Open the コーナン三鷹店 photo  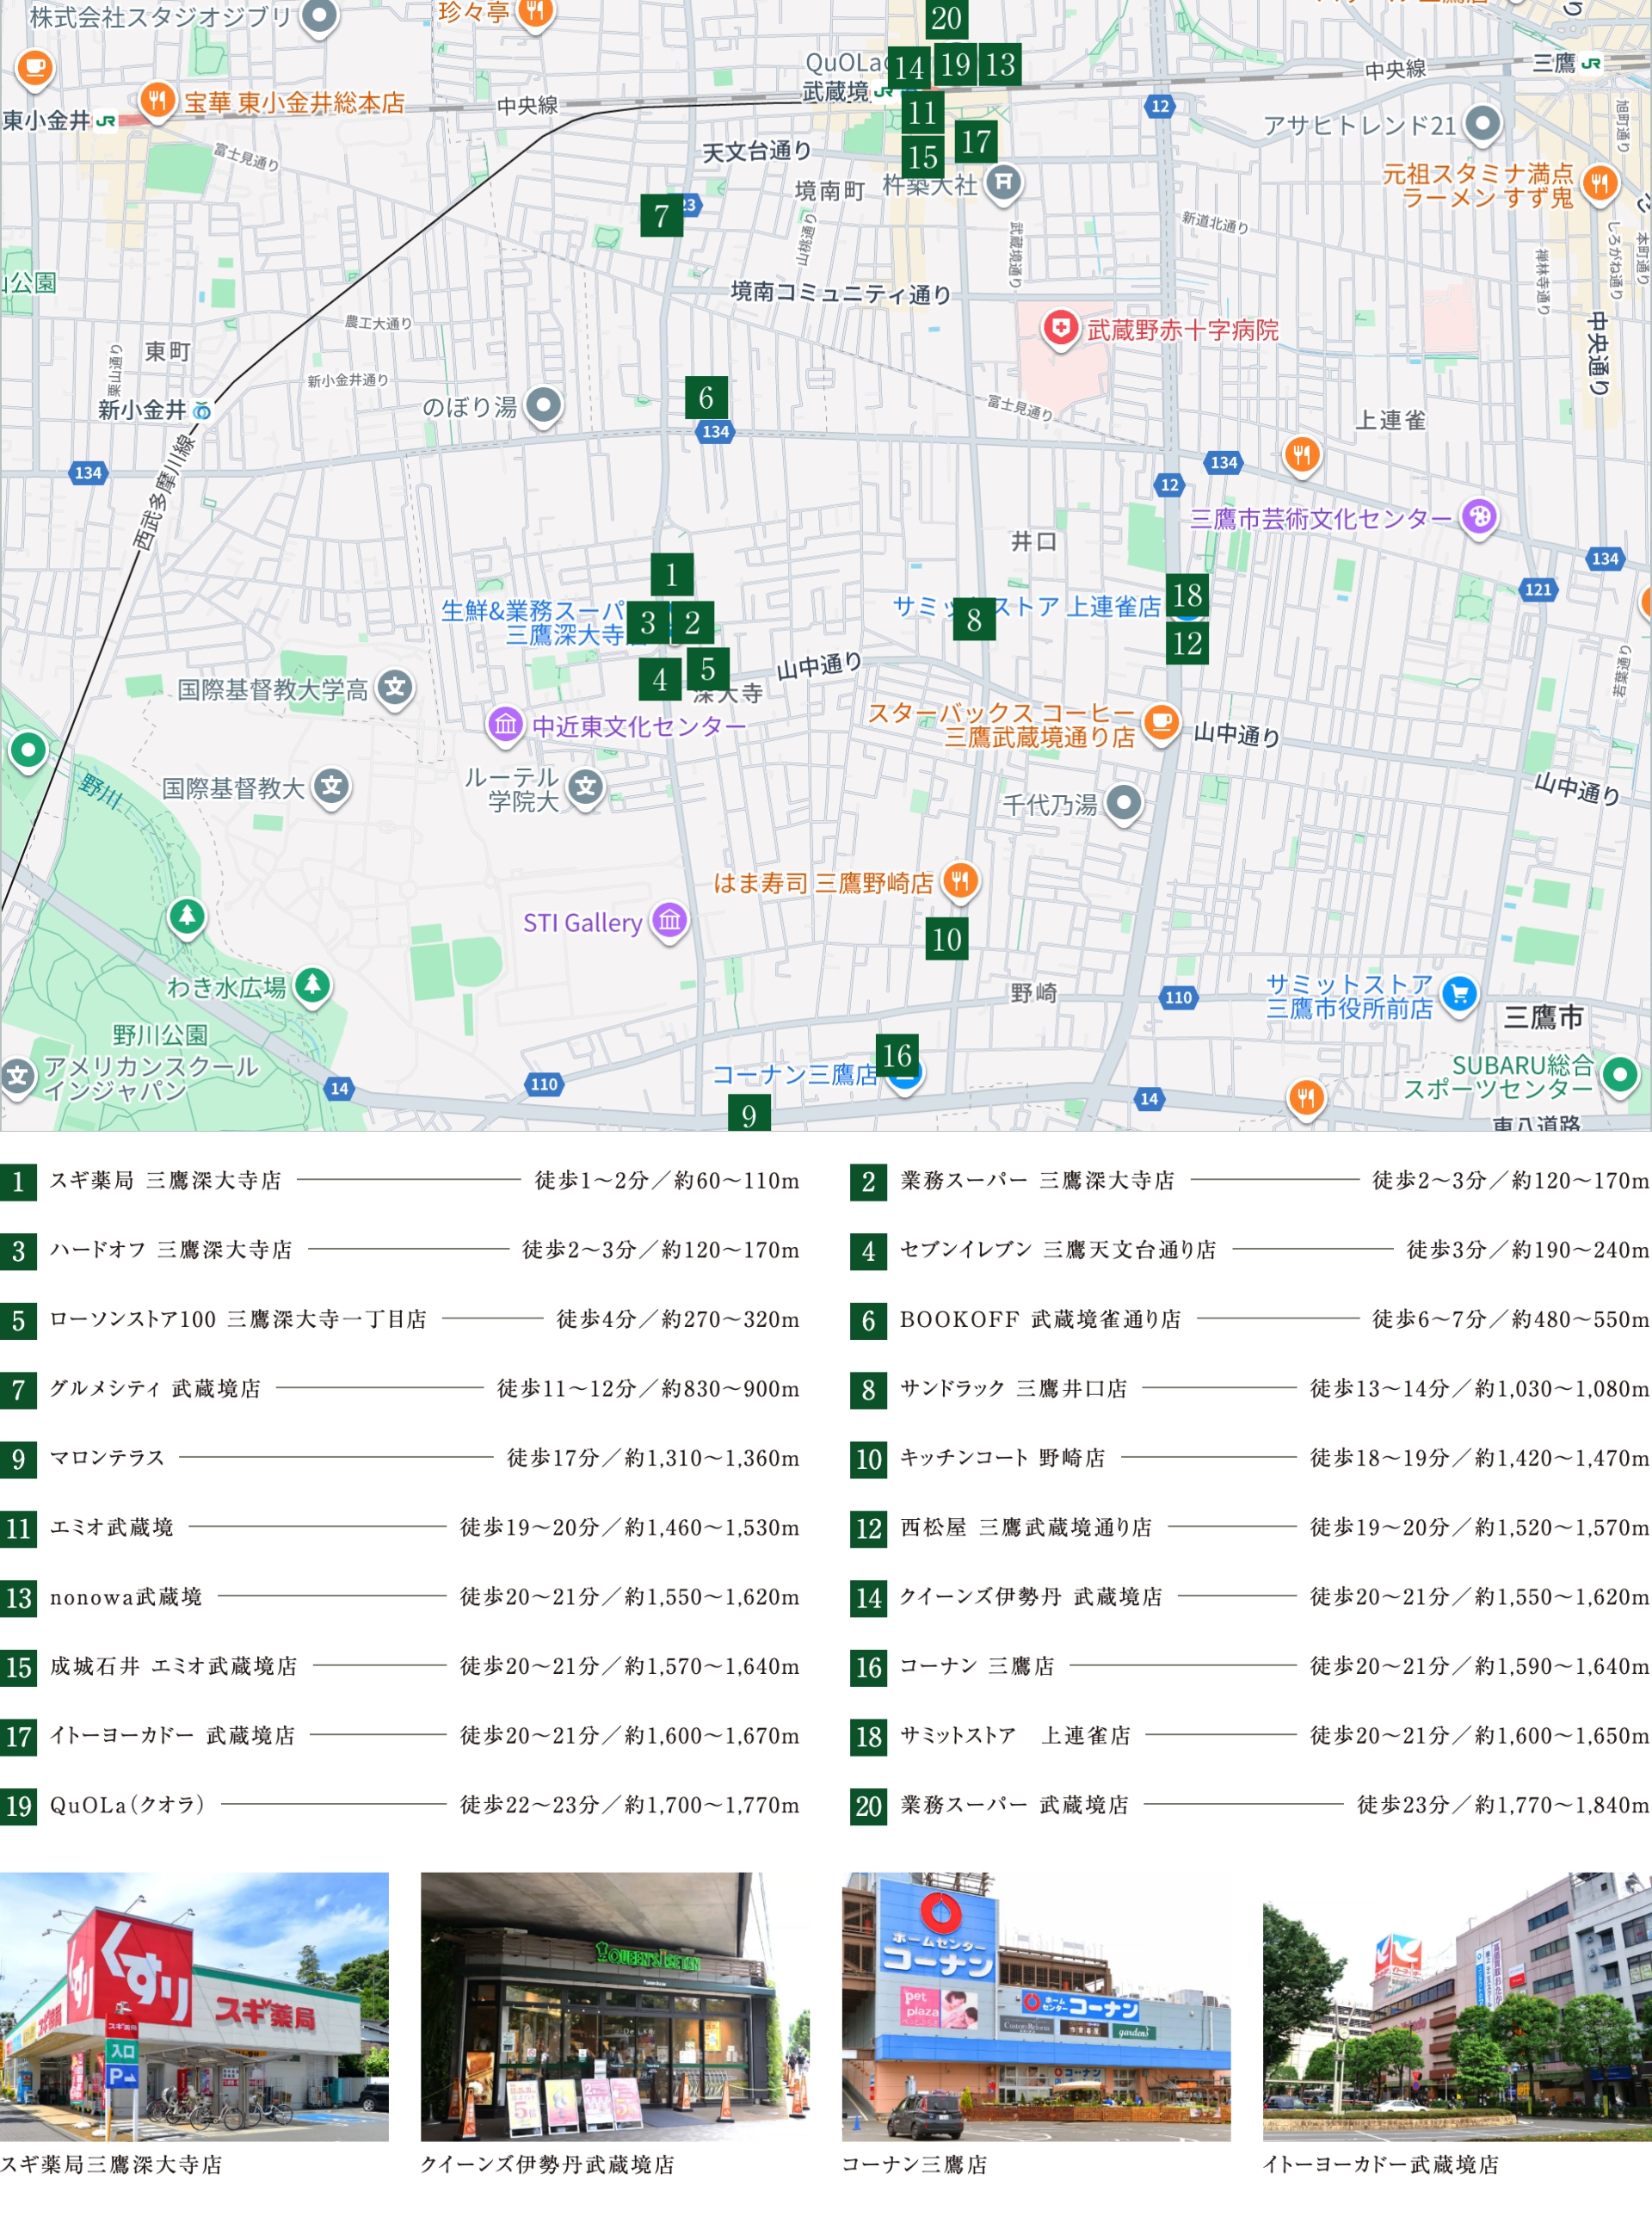click(1036, 2007)
